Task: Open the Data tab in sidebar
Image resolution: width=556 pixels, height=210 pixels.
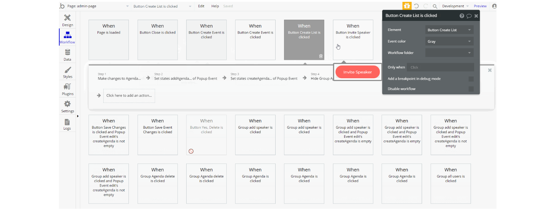Action: (x=67, y=55)
